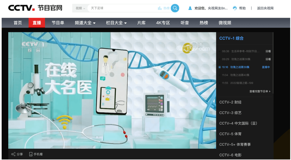Click the 欢迎您，央视网友 username text

(x=211, y=8)
